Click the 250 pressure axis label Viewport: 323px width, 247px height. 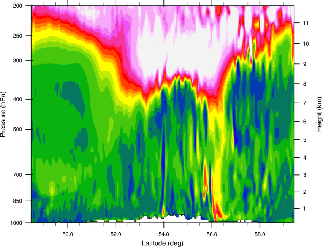tap(18, 36)
